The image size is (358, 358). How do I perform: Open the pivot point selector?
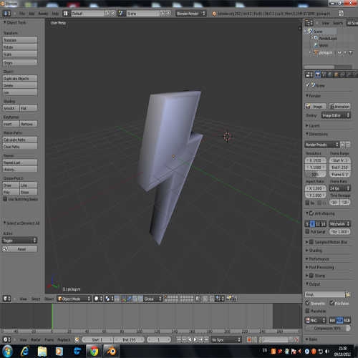pyautogui.click(x=109, y=299)
